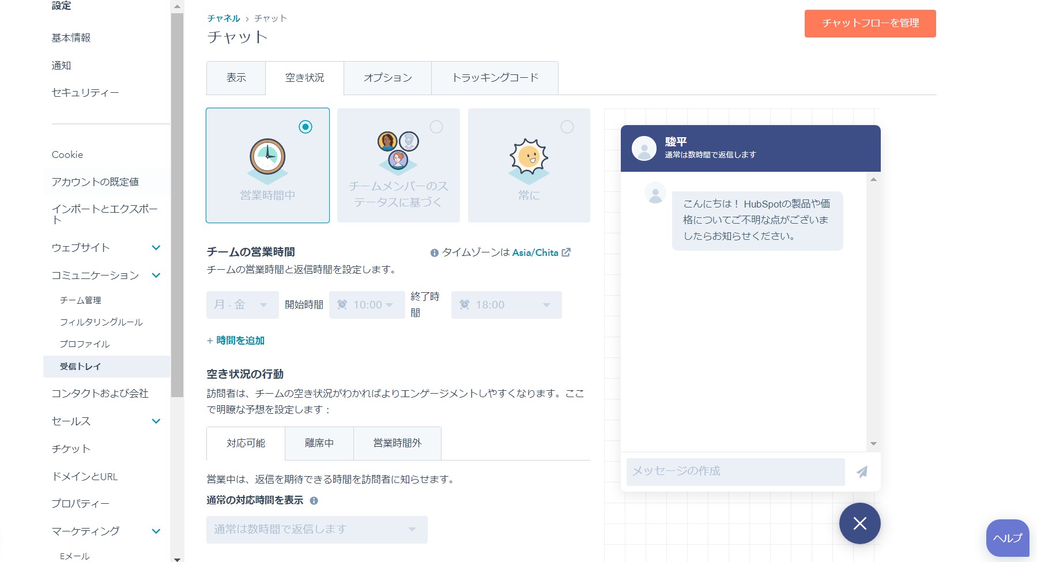
Task: Collapse the コミュニケーション sidebar section
Action: (x=156, y=276)
